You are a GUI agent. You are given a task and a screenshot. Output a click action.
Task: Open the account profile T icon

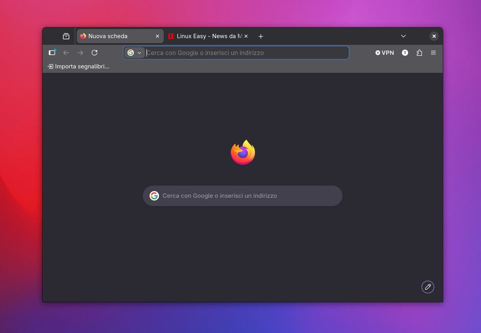pos(405,53)
